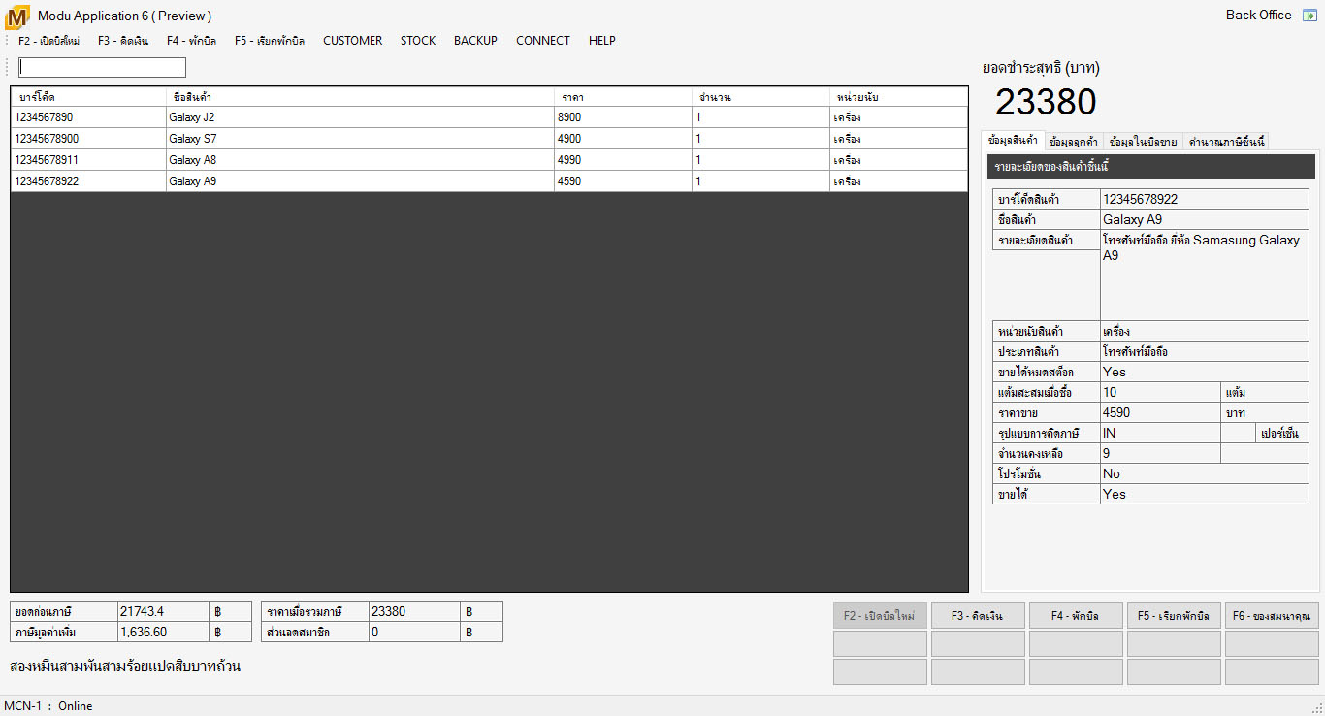Click the bottom F3 - คิดเงิน button
The height and width of the screenshot is (716, 1325).
(978, 616)
